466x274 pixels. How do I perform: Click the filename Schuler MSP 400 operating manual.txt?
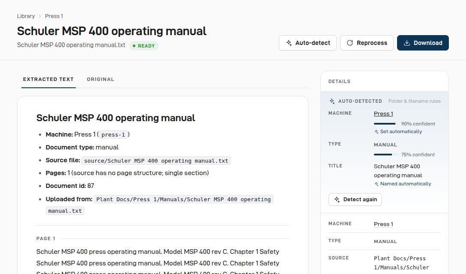click(71, 45)
